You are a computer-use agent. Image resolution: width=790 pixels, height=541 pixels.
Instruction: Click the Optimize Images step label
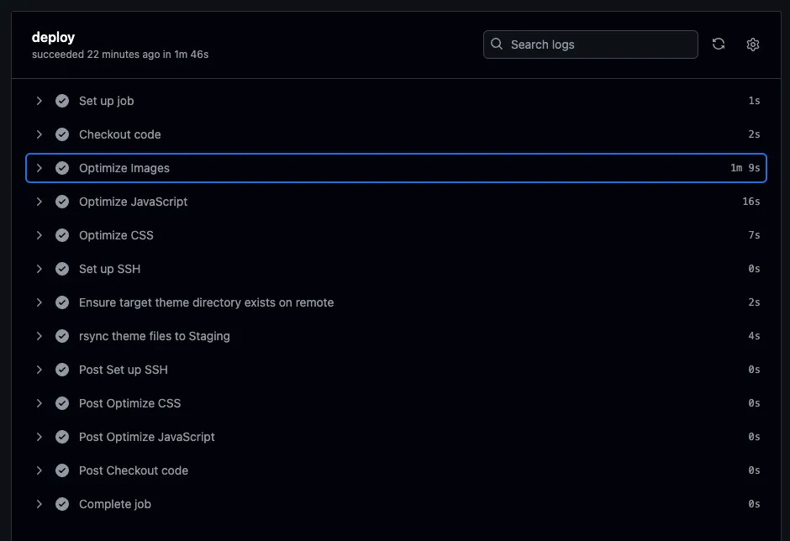coord(124,168)
